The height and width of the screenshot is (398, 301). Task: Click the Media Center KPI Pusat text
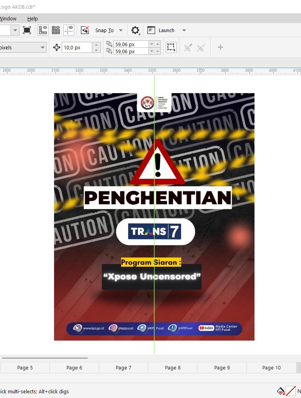pos(226,328)
